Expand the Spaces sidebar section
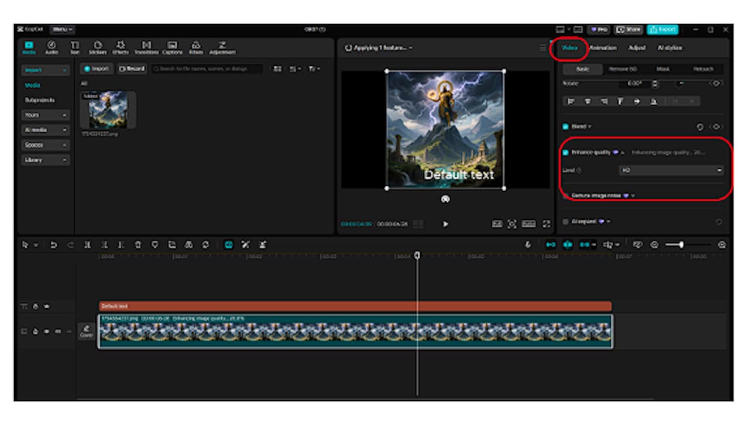Image resolution: width=749 pixels, height=421 pixels. (x=46, y=144)
